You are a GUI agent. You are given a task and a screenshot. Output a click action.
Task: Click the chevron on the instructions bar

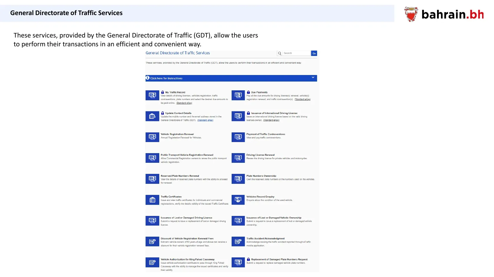pyautogui.click(x=313, y=78)
